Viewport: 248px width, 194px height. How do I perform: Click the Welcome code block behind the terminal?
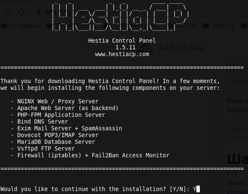pos(237,77)
